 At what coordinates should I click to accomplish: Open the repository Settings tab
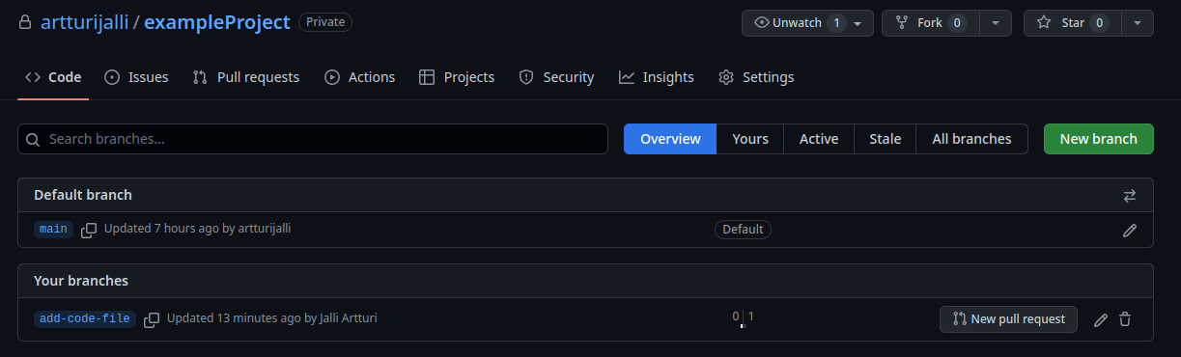pyautogui.click(x=756, y=77)
